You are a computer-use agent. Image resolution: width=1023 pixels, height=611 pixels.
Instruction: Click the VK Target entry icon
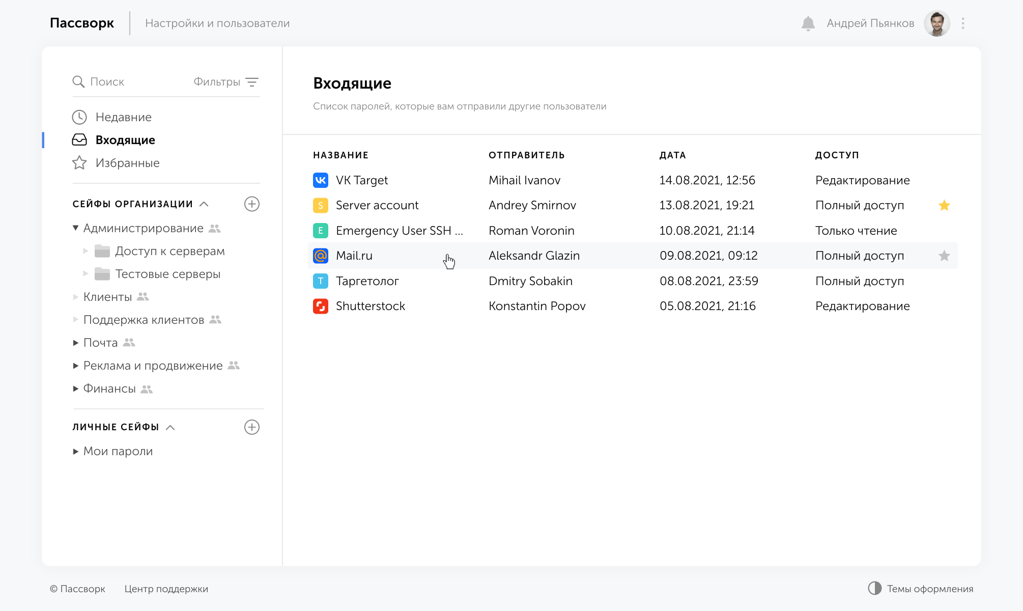[321, 180]
